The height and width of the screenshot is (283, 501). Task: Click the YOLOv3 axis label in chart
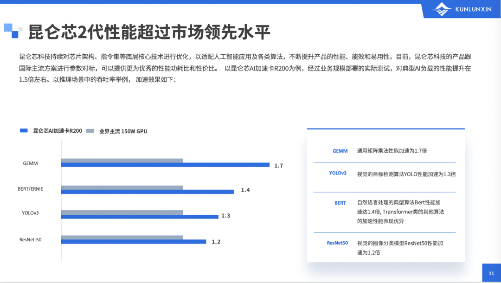tap(30, 213)
